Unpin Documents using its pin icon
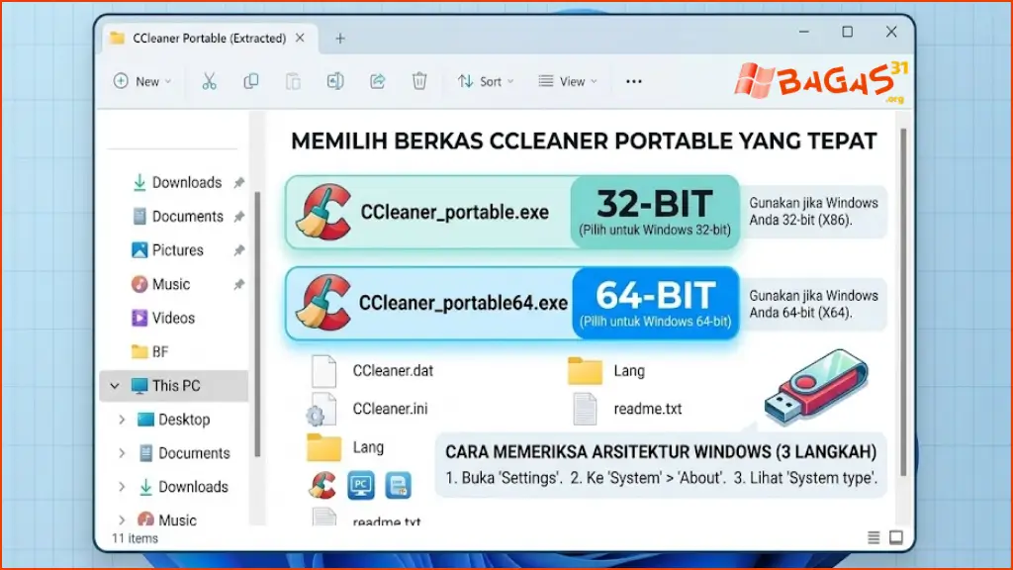 click(239, 217)
